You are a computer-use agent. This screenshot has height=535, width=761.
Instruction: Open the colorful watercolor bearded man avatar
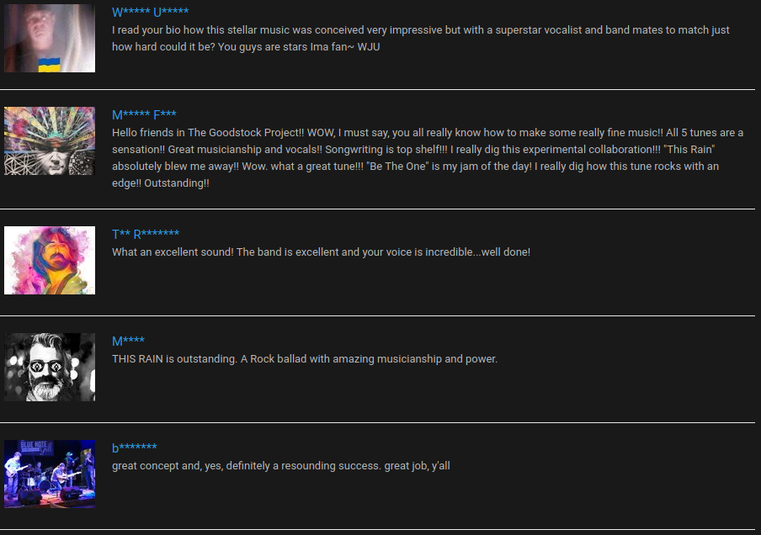(x=50, y=261)
